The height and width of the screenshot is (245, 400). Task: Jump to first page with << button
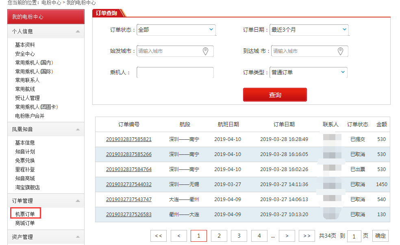click(x=159, y=236)
